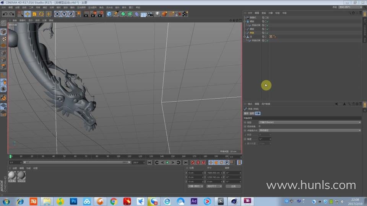Toggle enable checkmark of yellow 样条 row

coord(267,33)
